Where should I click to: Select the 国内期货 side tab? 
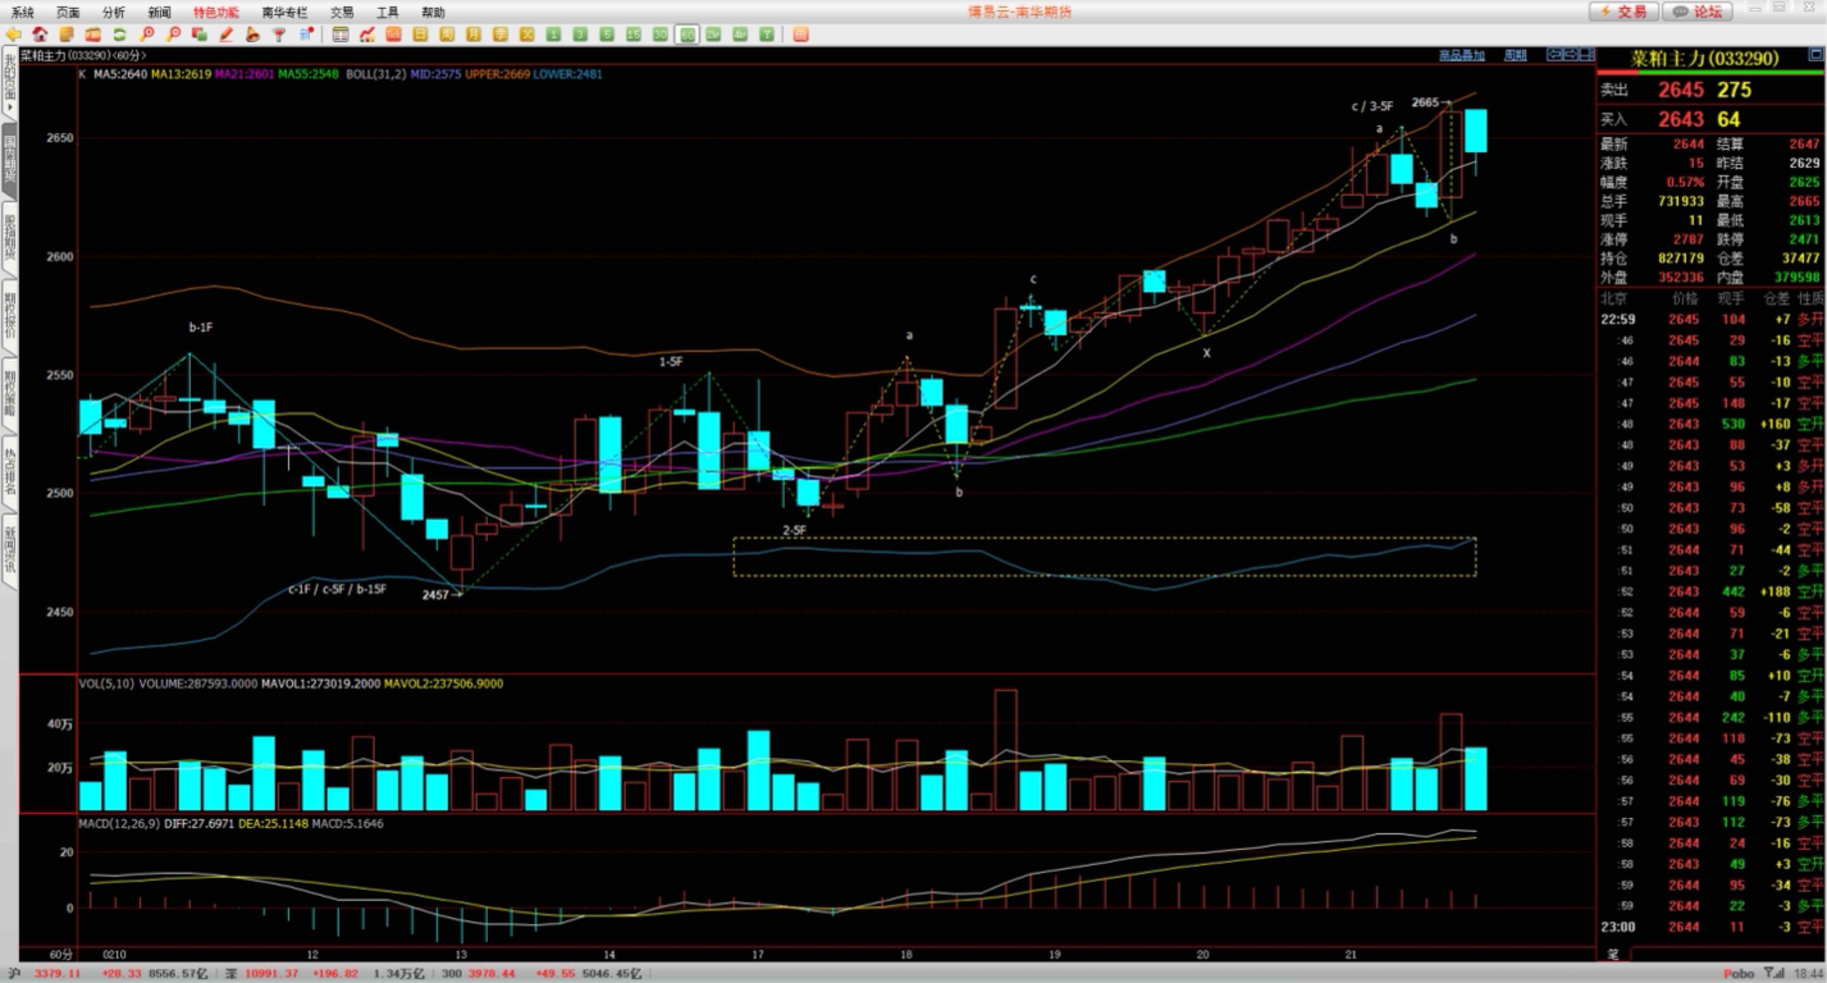[x=10, y=162]
